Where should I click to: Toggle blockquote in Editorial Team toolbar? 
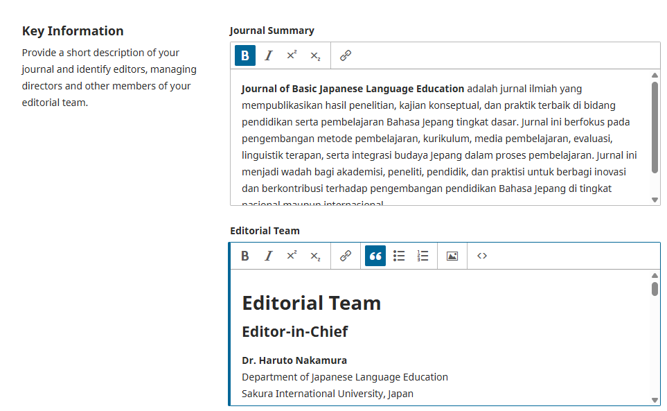375,256
